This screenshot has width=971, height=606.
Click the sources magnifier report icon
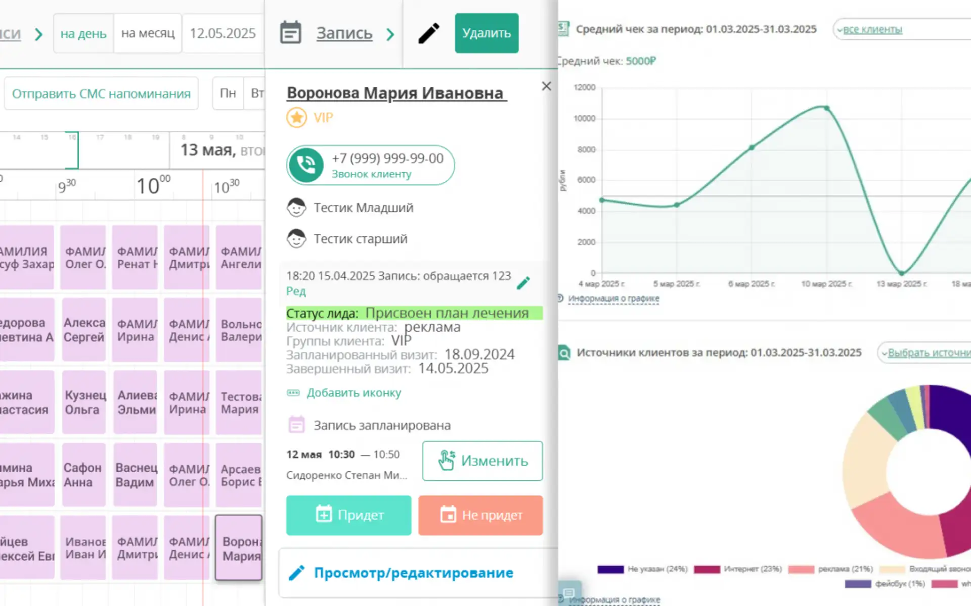pos(564,352)
